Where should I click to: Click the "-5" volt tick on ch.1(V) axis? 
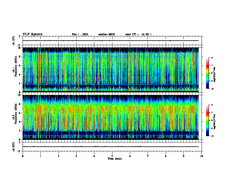19,45
